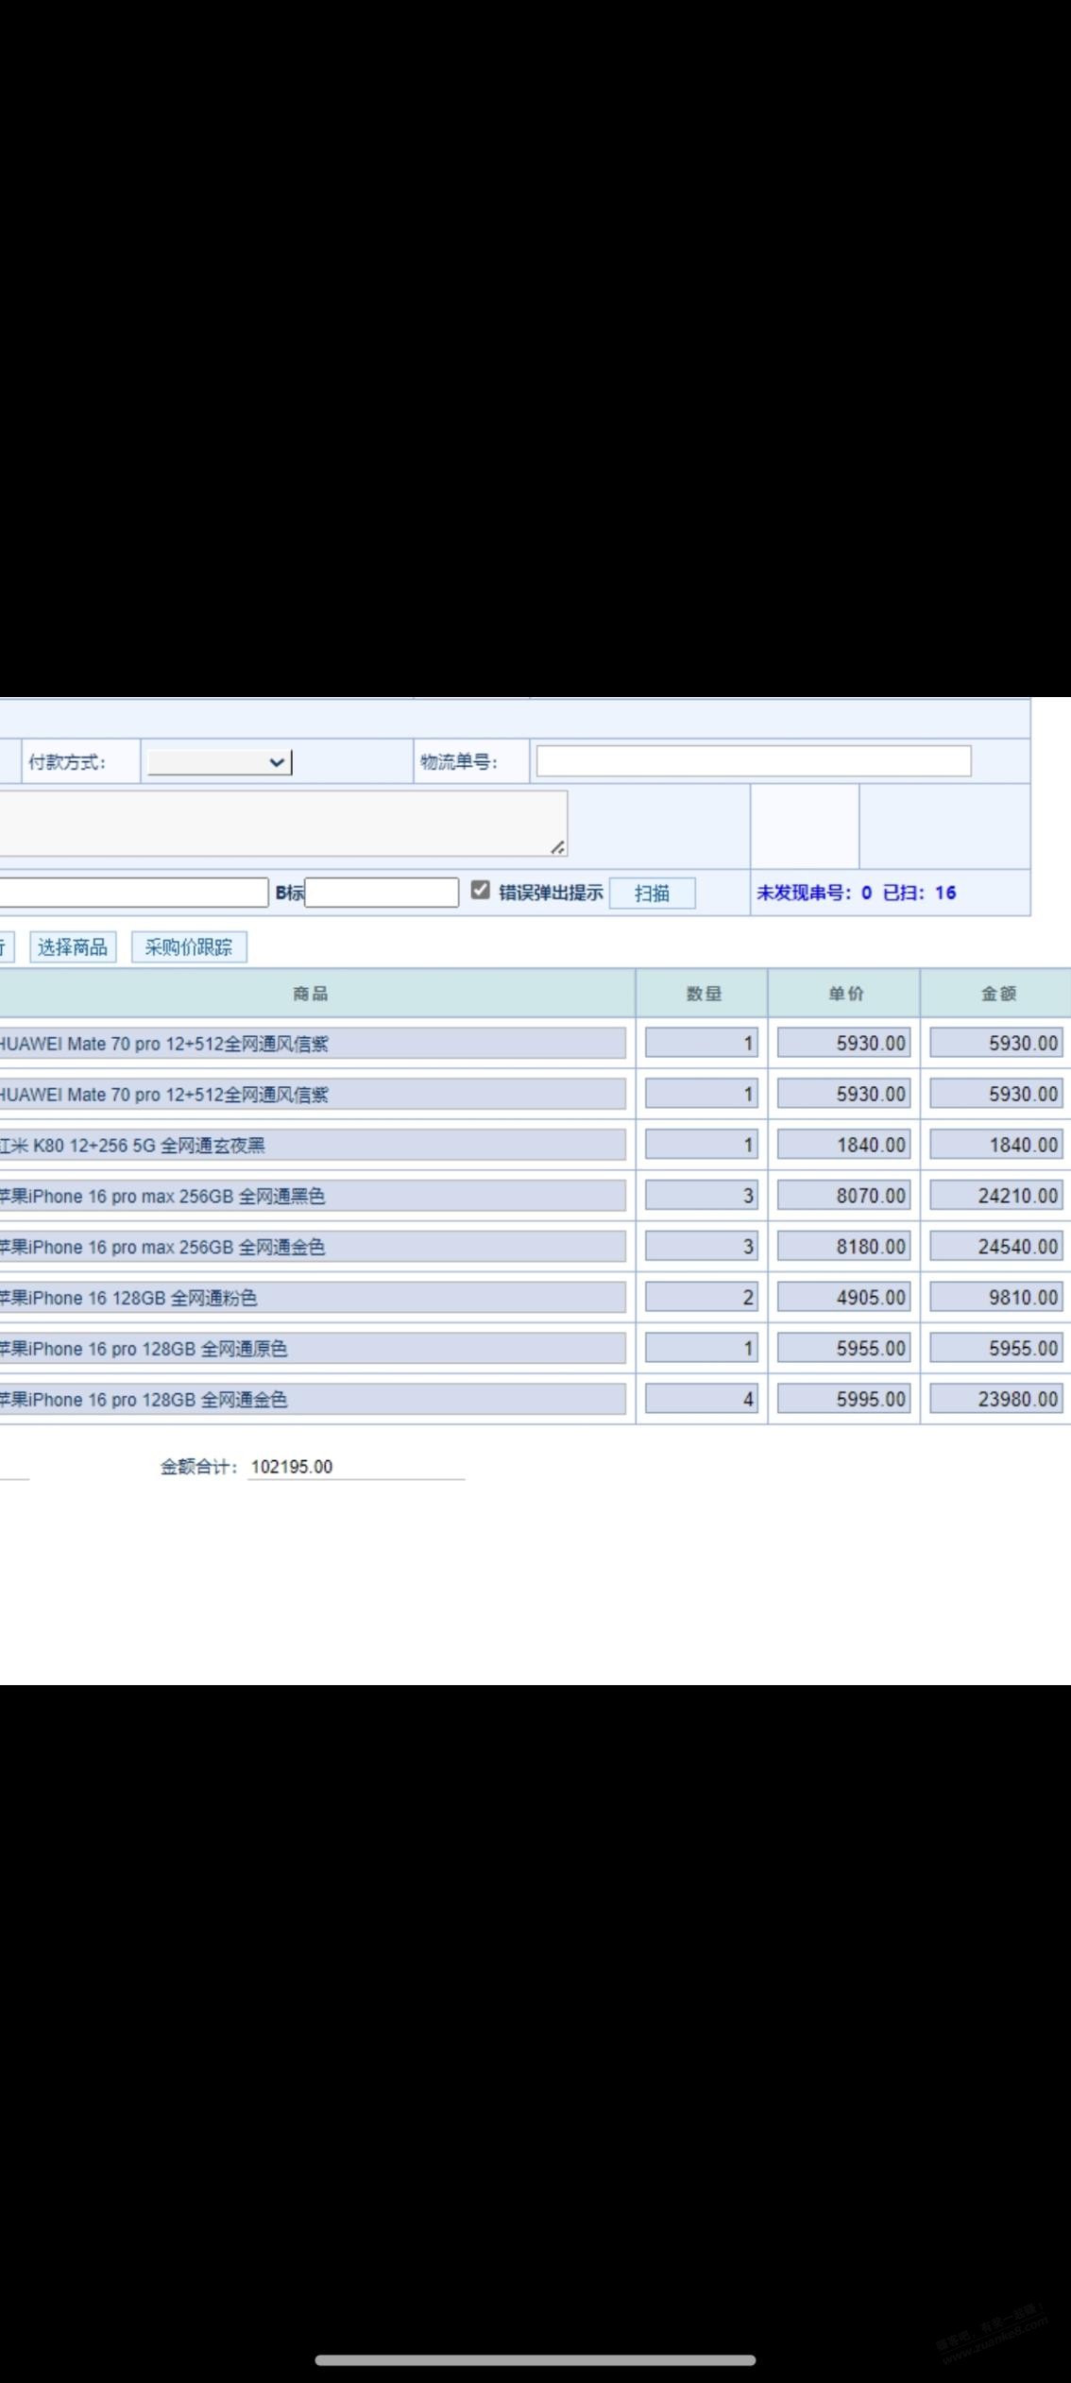This screenshot has width=1071, height=2383.
Task: Click quantity 4 for iPhone 16 pro 金色
Action: point(702,1400)
